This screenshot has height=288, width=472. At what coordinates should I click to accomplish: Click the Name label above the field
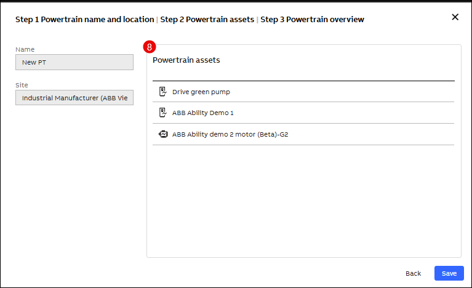(x=25, y=49)
